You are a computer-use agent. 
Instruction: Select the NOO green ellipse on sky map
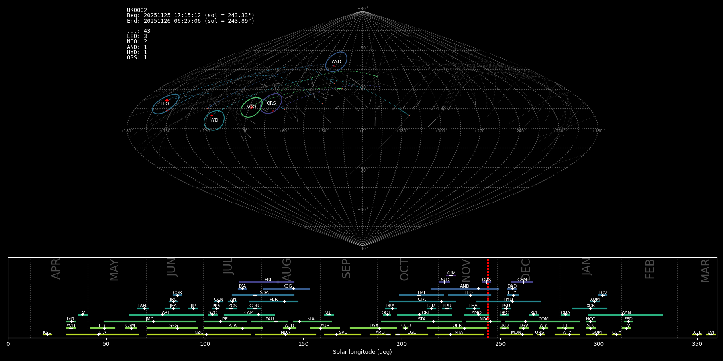[251, 107]
